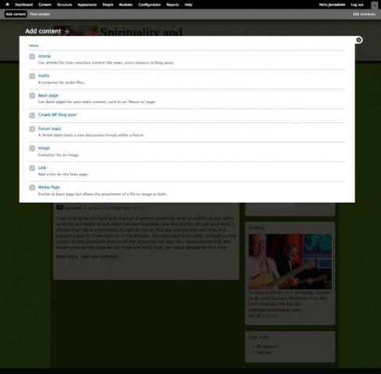
Task: Click the home icon in admin toolbar
Action: point(8,5)
